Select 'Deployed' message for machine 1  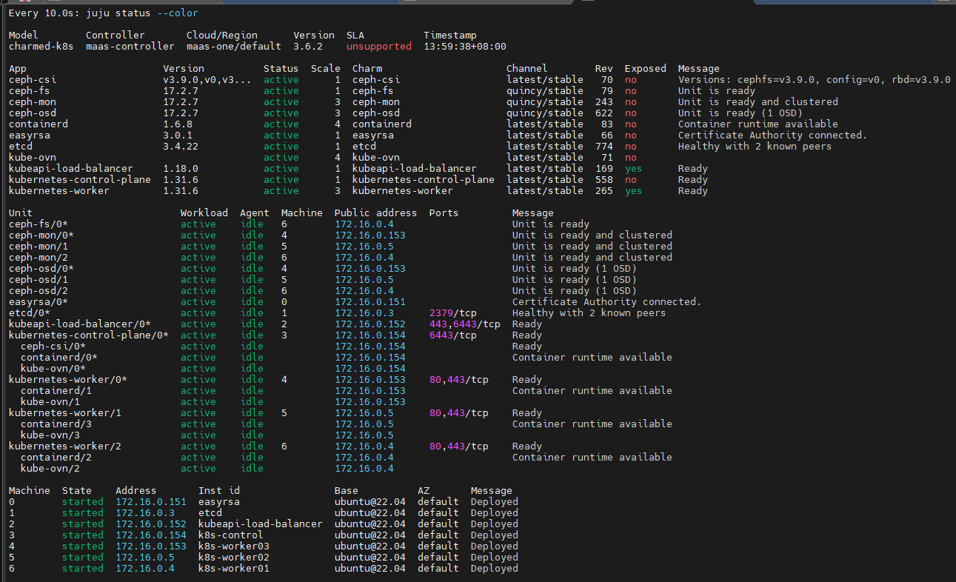494,513
